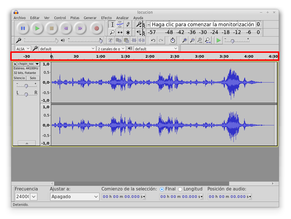Viewport: 291px width, 219px height.
Task: Toggle Solo on the track
Action: tap(33, 78)
